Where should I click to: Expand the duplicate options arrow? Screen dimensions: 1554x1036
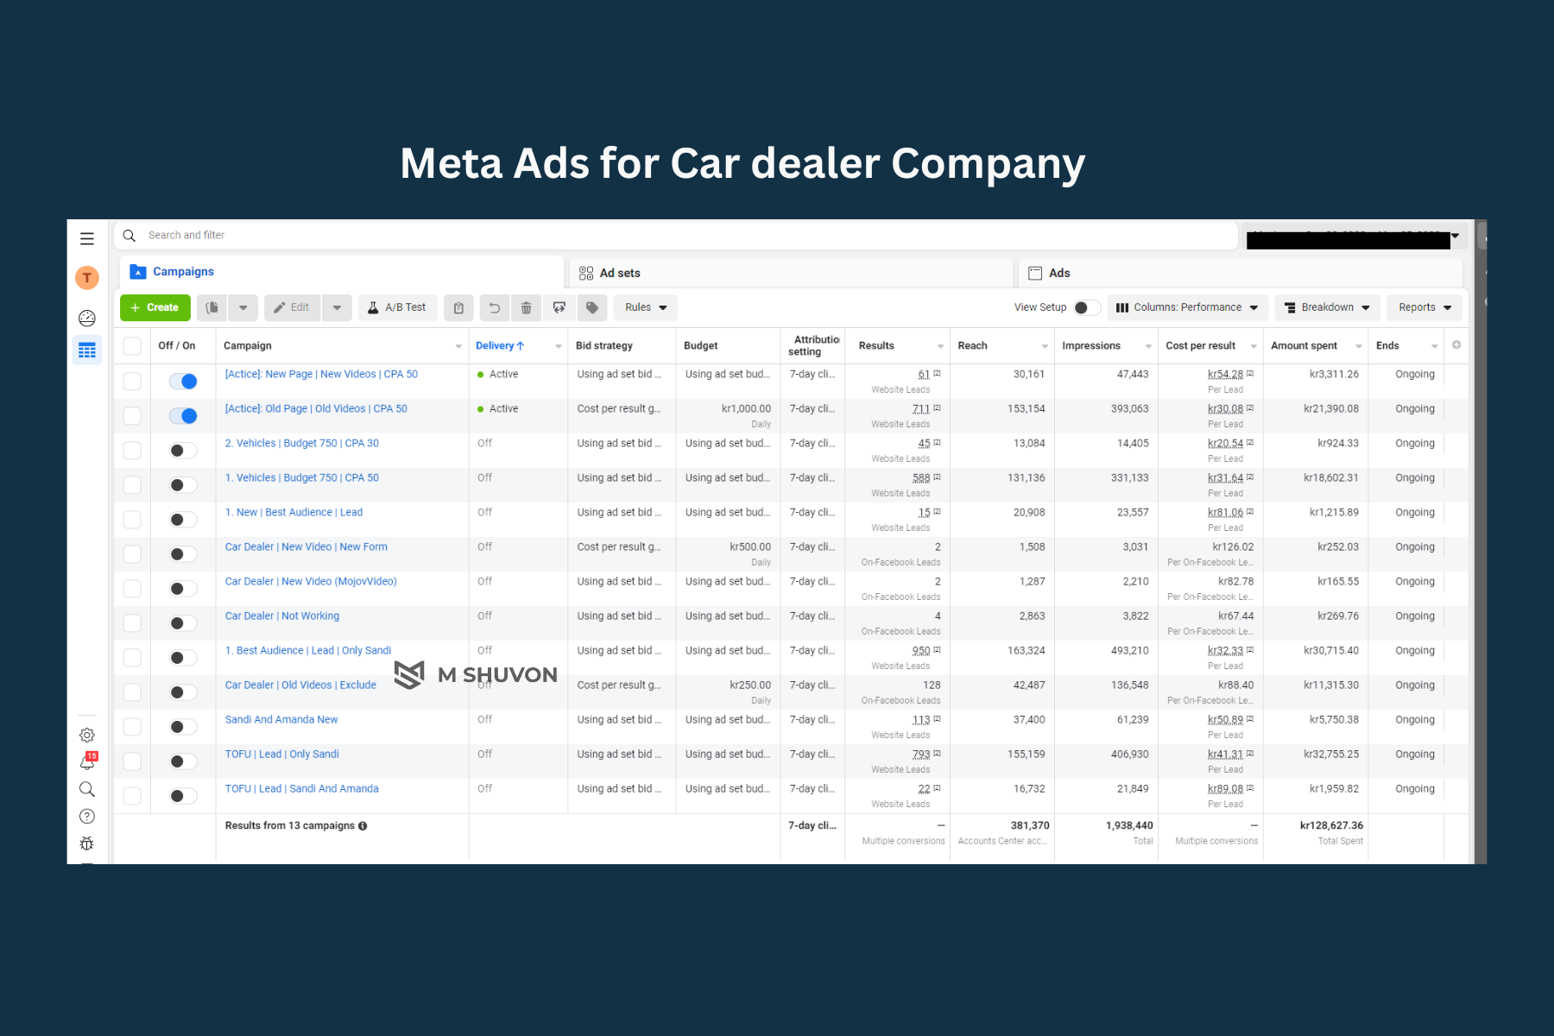(x=243, y=307)
